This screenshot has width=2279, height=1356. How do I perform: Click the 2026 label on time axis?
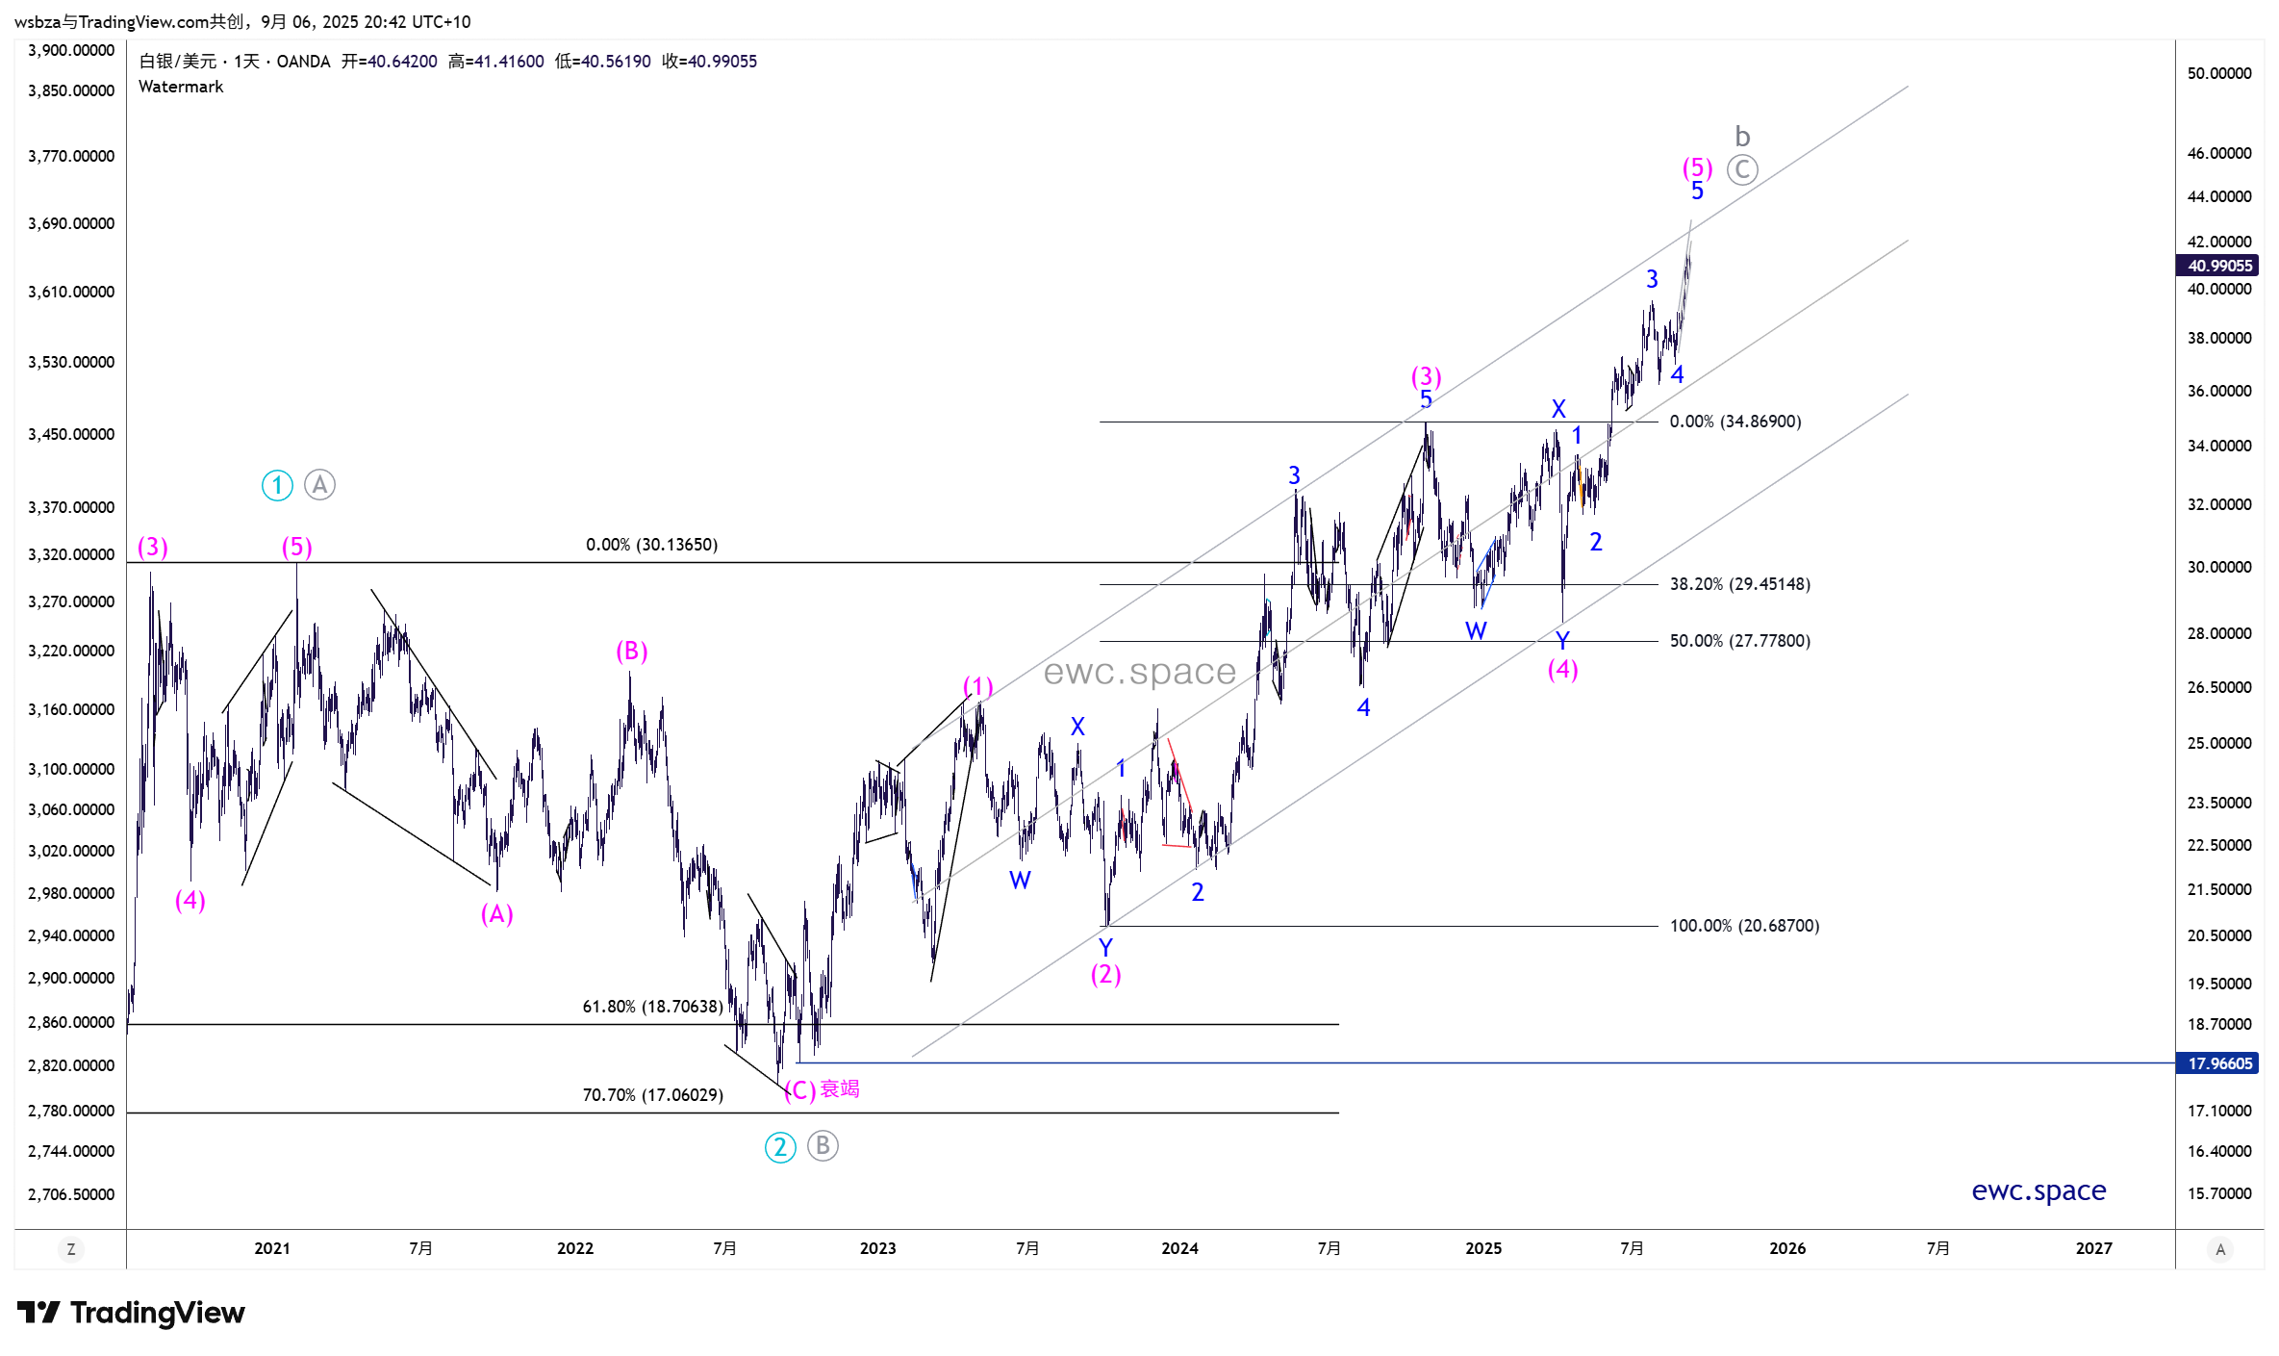point(1786,1248)
